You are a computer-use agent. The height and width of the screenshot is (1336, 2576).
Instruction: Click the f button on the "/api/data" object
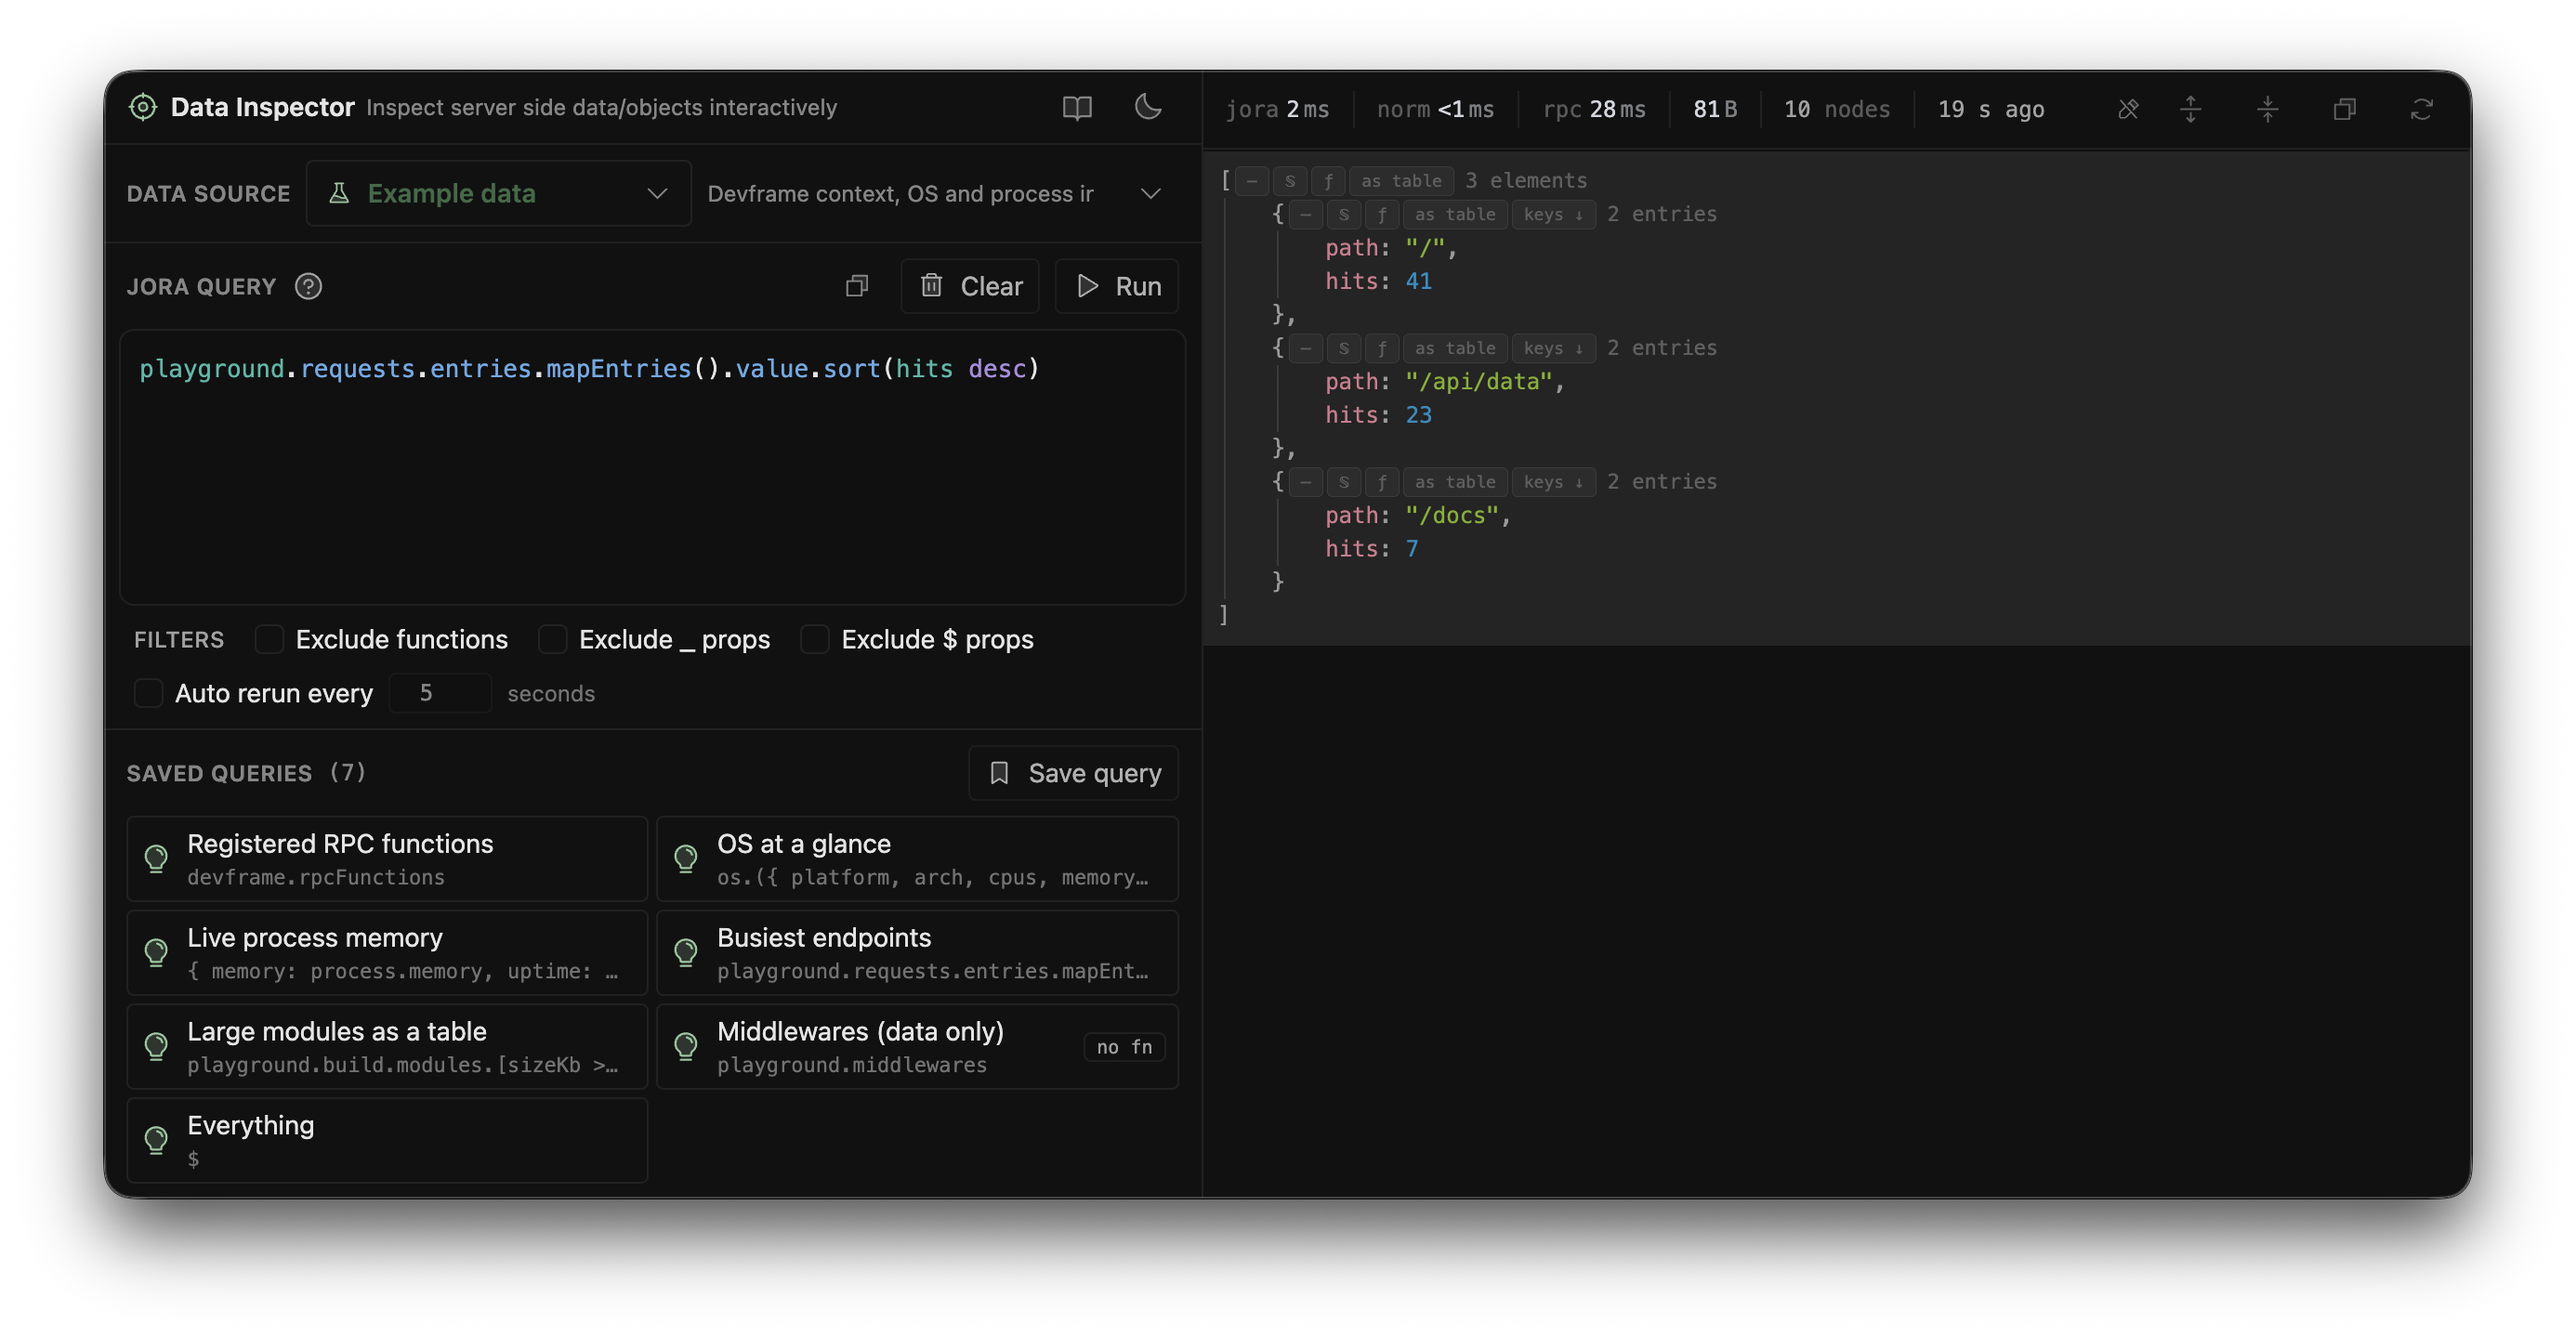[1382, 349]
